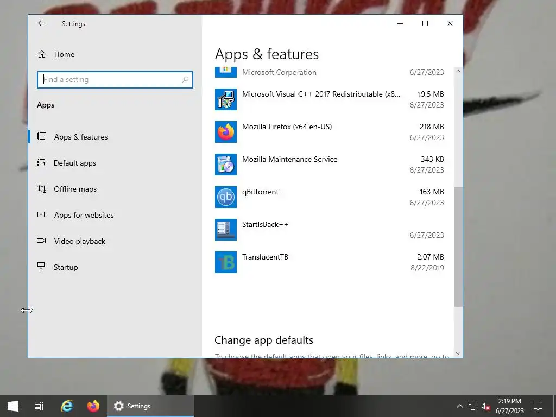Screen dimensions: 556x417
Task: Click the Apps for websites icon
Action: (x=41, y=214)
